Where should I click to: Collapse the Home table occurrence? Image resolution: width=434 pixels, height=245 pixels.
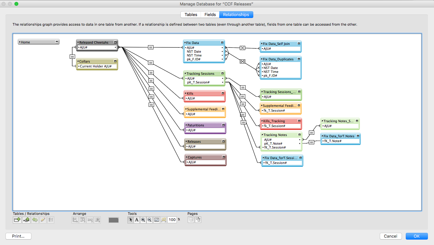(x=57, y=42)
